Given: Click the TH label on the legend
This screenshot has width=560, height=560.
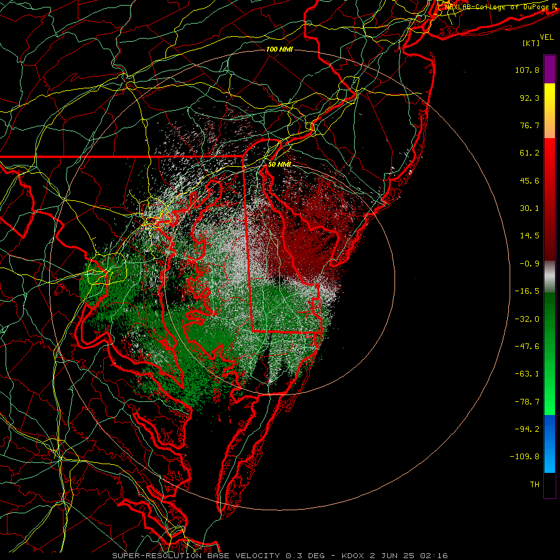Looking at the screenshot, I should (x=534, y=485).
